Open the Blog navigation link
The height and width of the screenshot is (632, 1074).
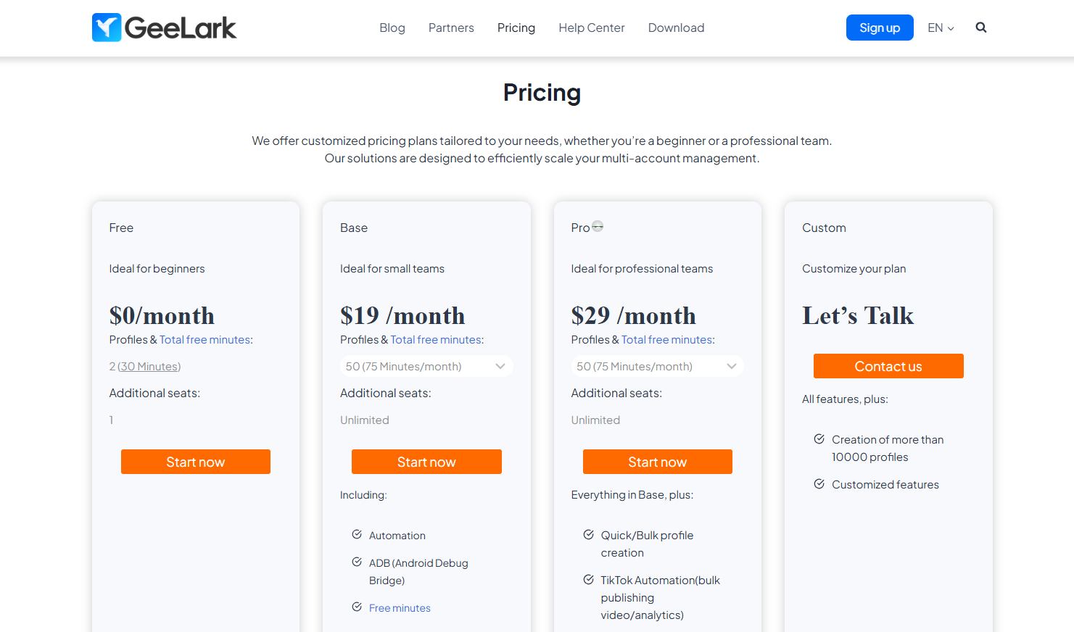click(392, 28)
